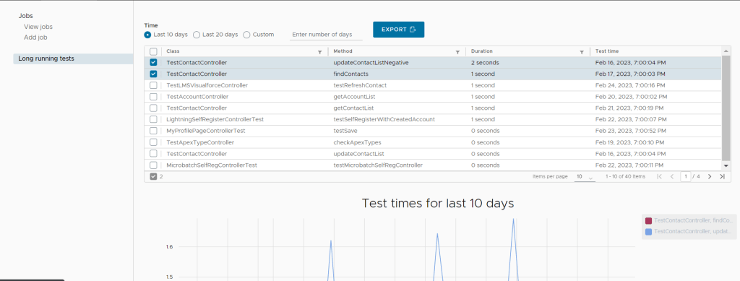
Task: Go to the next page of results
Action: click(710, 176)
